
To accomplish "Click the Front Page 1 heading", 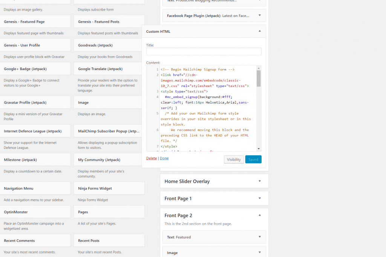I will pos(178,199).
